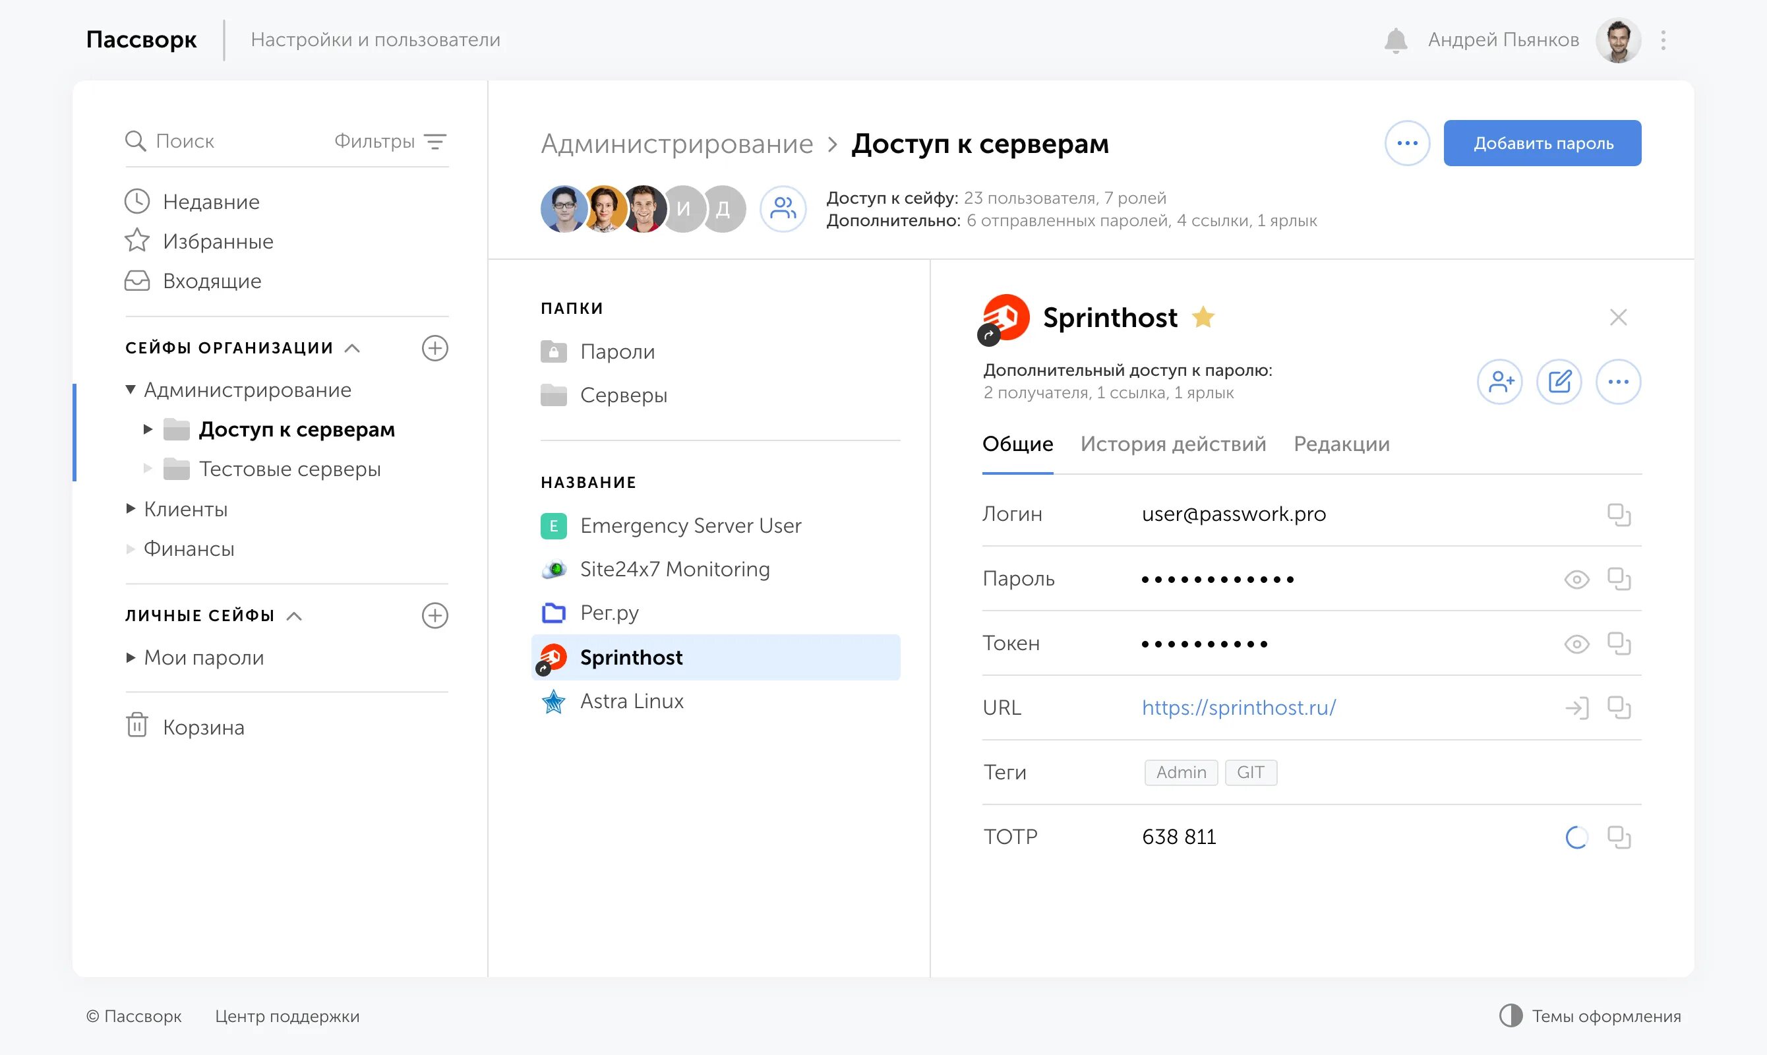The width and height of the screenshot is (1767, 1055).
Task: Click Андрей Пьянков profile avatar
Action: pos(1618,40)
